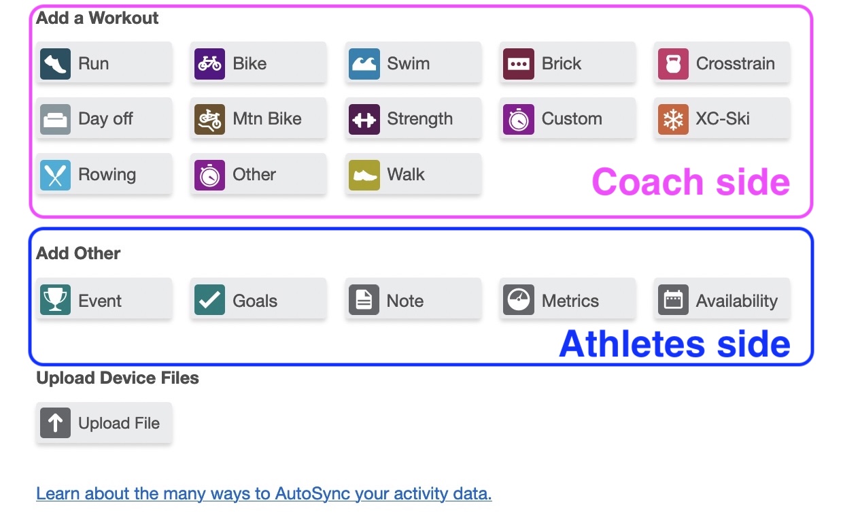Select the Strength dumbbell icon
This screenshot has width=843, height=513.
point(364,119)
